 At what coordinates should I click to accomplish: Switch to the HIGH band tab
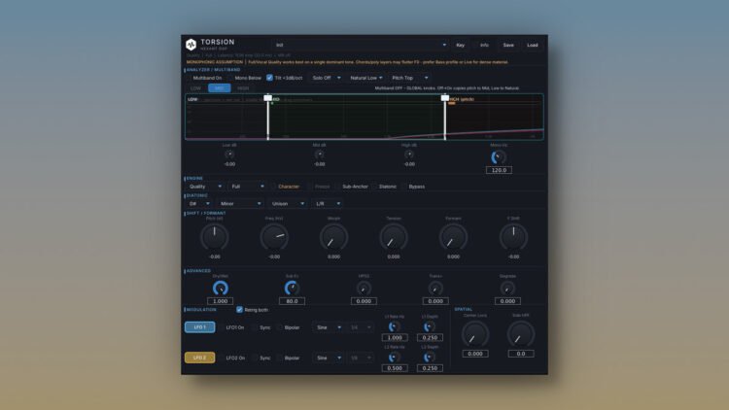tap(243, 88)
